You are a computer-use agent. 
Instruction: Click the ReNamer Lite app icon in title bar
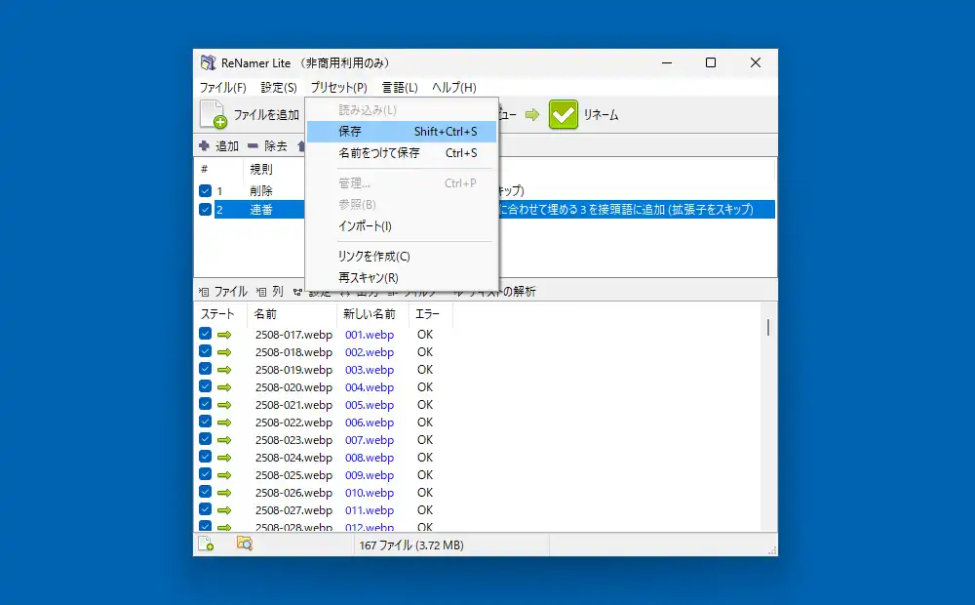[208, 63]
